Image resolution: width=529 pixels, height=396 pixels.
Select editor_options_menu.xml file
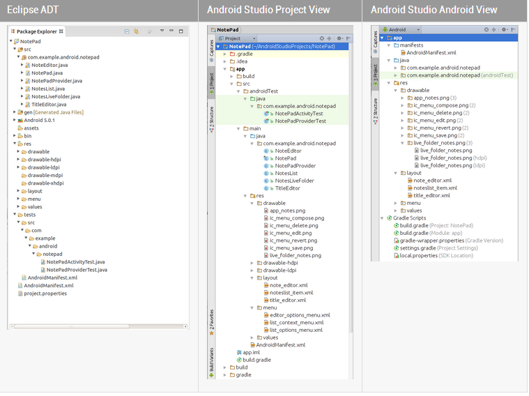tap(300, 315)
